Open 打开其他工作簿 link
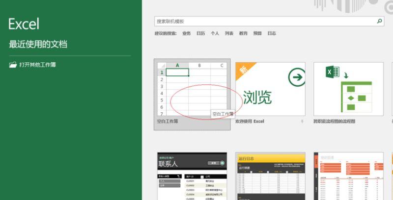 coord(38,65)
